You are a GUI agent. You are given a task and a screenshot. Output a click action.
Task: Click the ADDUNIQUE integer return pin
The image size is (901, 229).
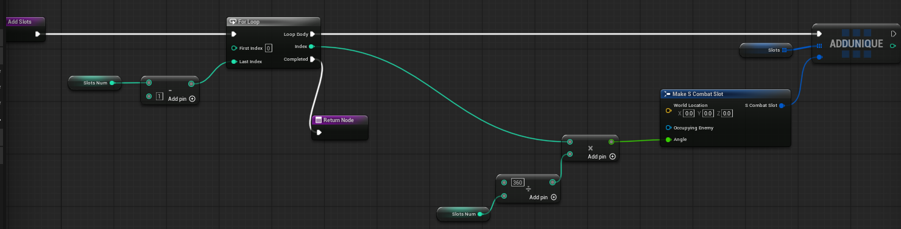tap(893, 46)
